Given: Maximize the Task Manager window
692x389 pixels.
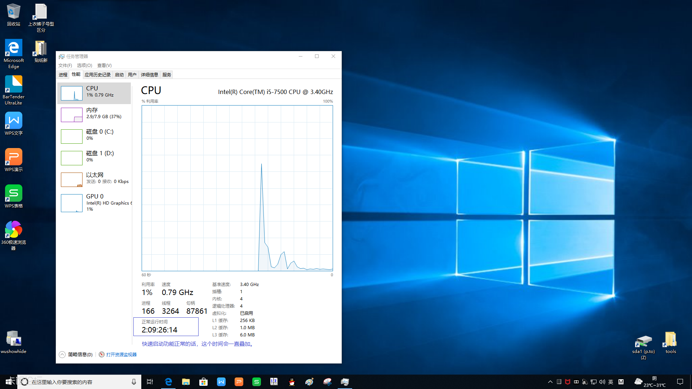Looking at the screenshot, I should tap(317, 56).
